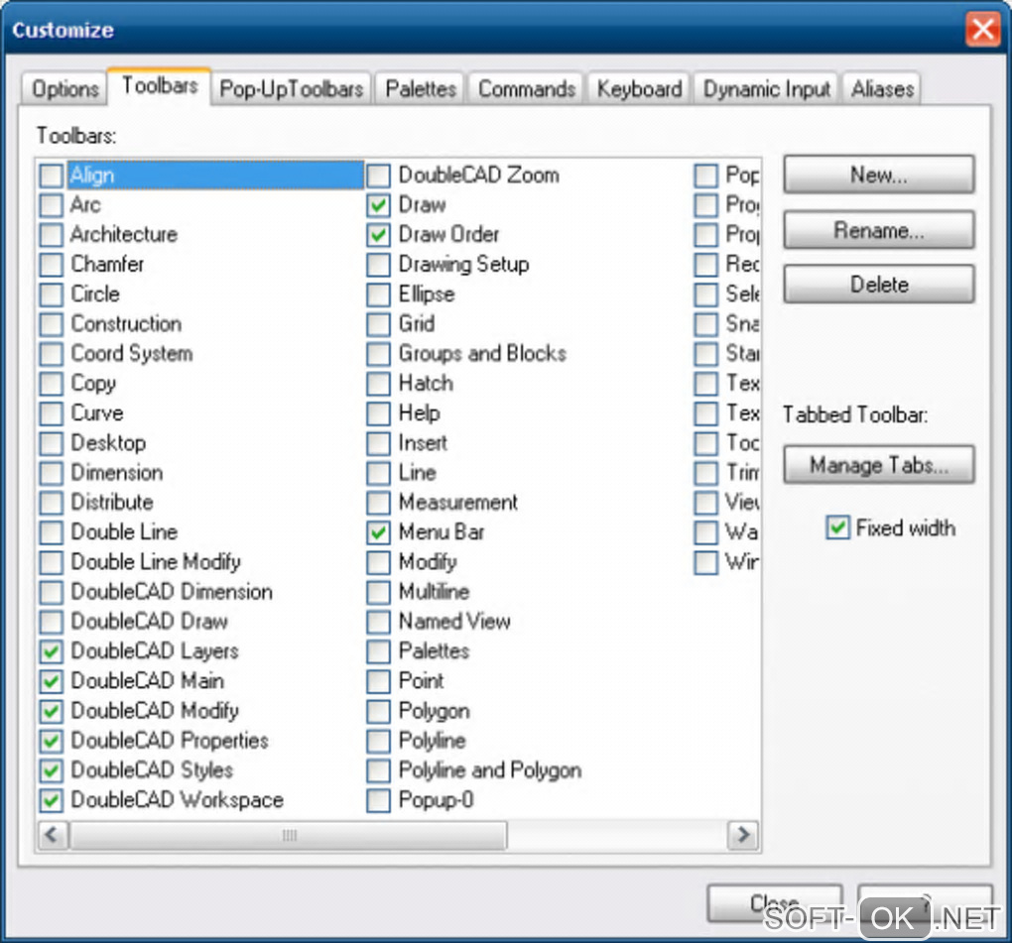Enable the Align toolbar checkbox
Screen dimensions: 1012x943
[x=51, y=176]
